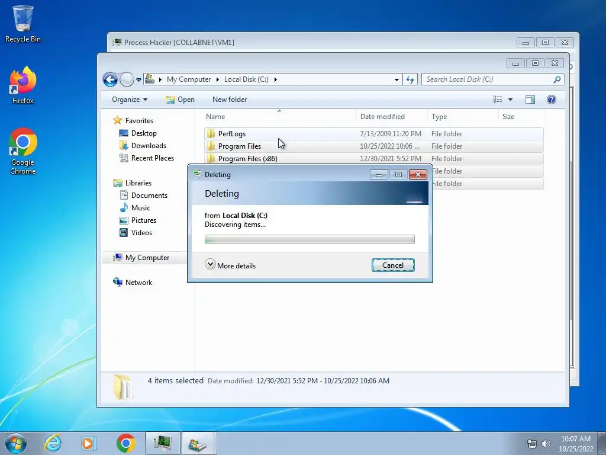Select Libraries in the navigation pane
The width and height of the screenshot is (606, 455).
pyautogui.click(x=132, y=183)
